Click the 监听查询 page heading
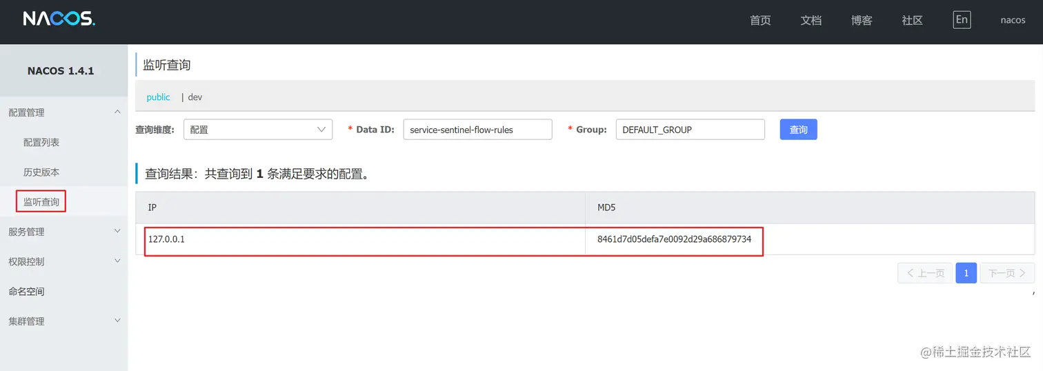This screenshot has height=371, width=1043. point(166,66)
